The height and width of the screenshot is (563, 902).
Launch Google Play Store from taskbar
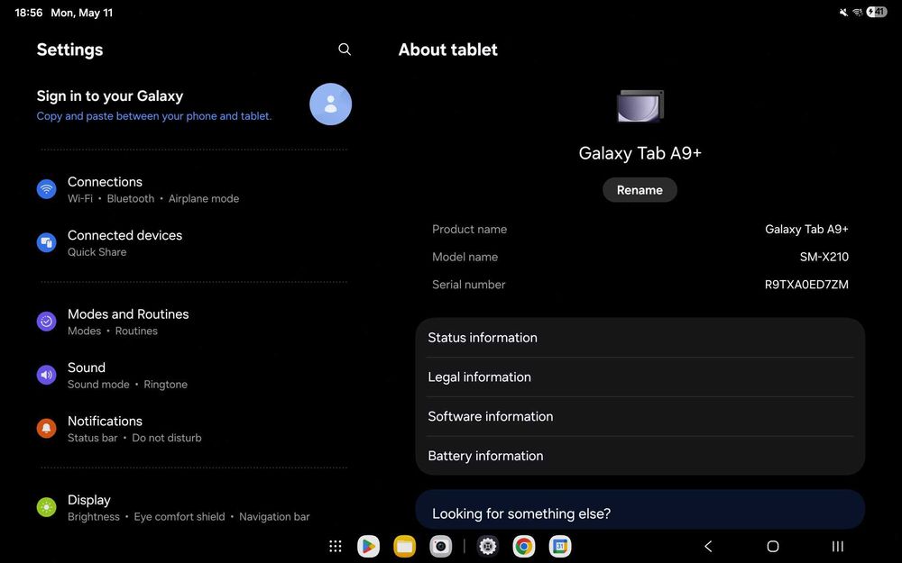pyautogui.click(x=368, y=547)
